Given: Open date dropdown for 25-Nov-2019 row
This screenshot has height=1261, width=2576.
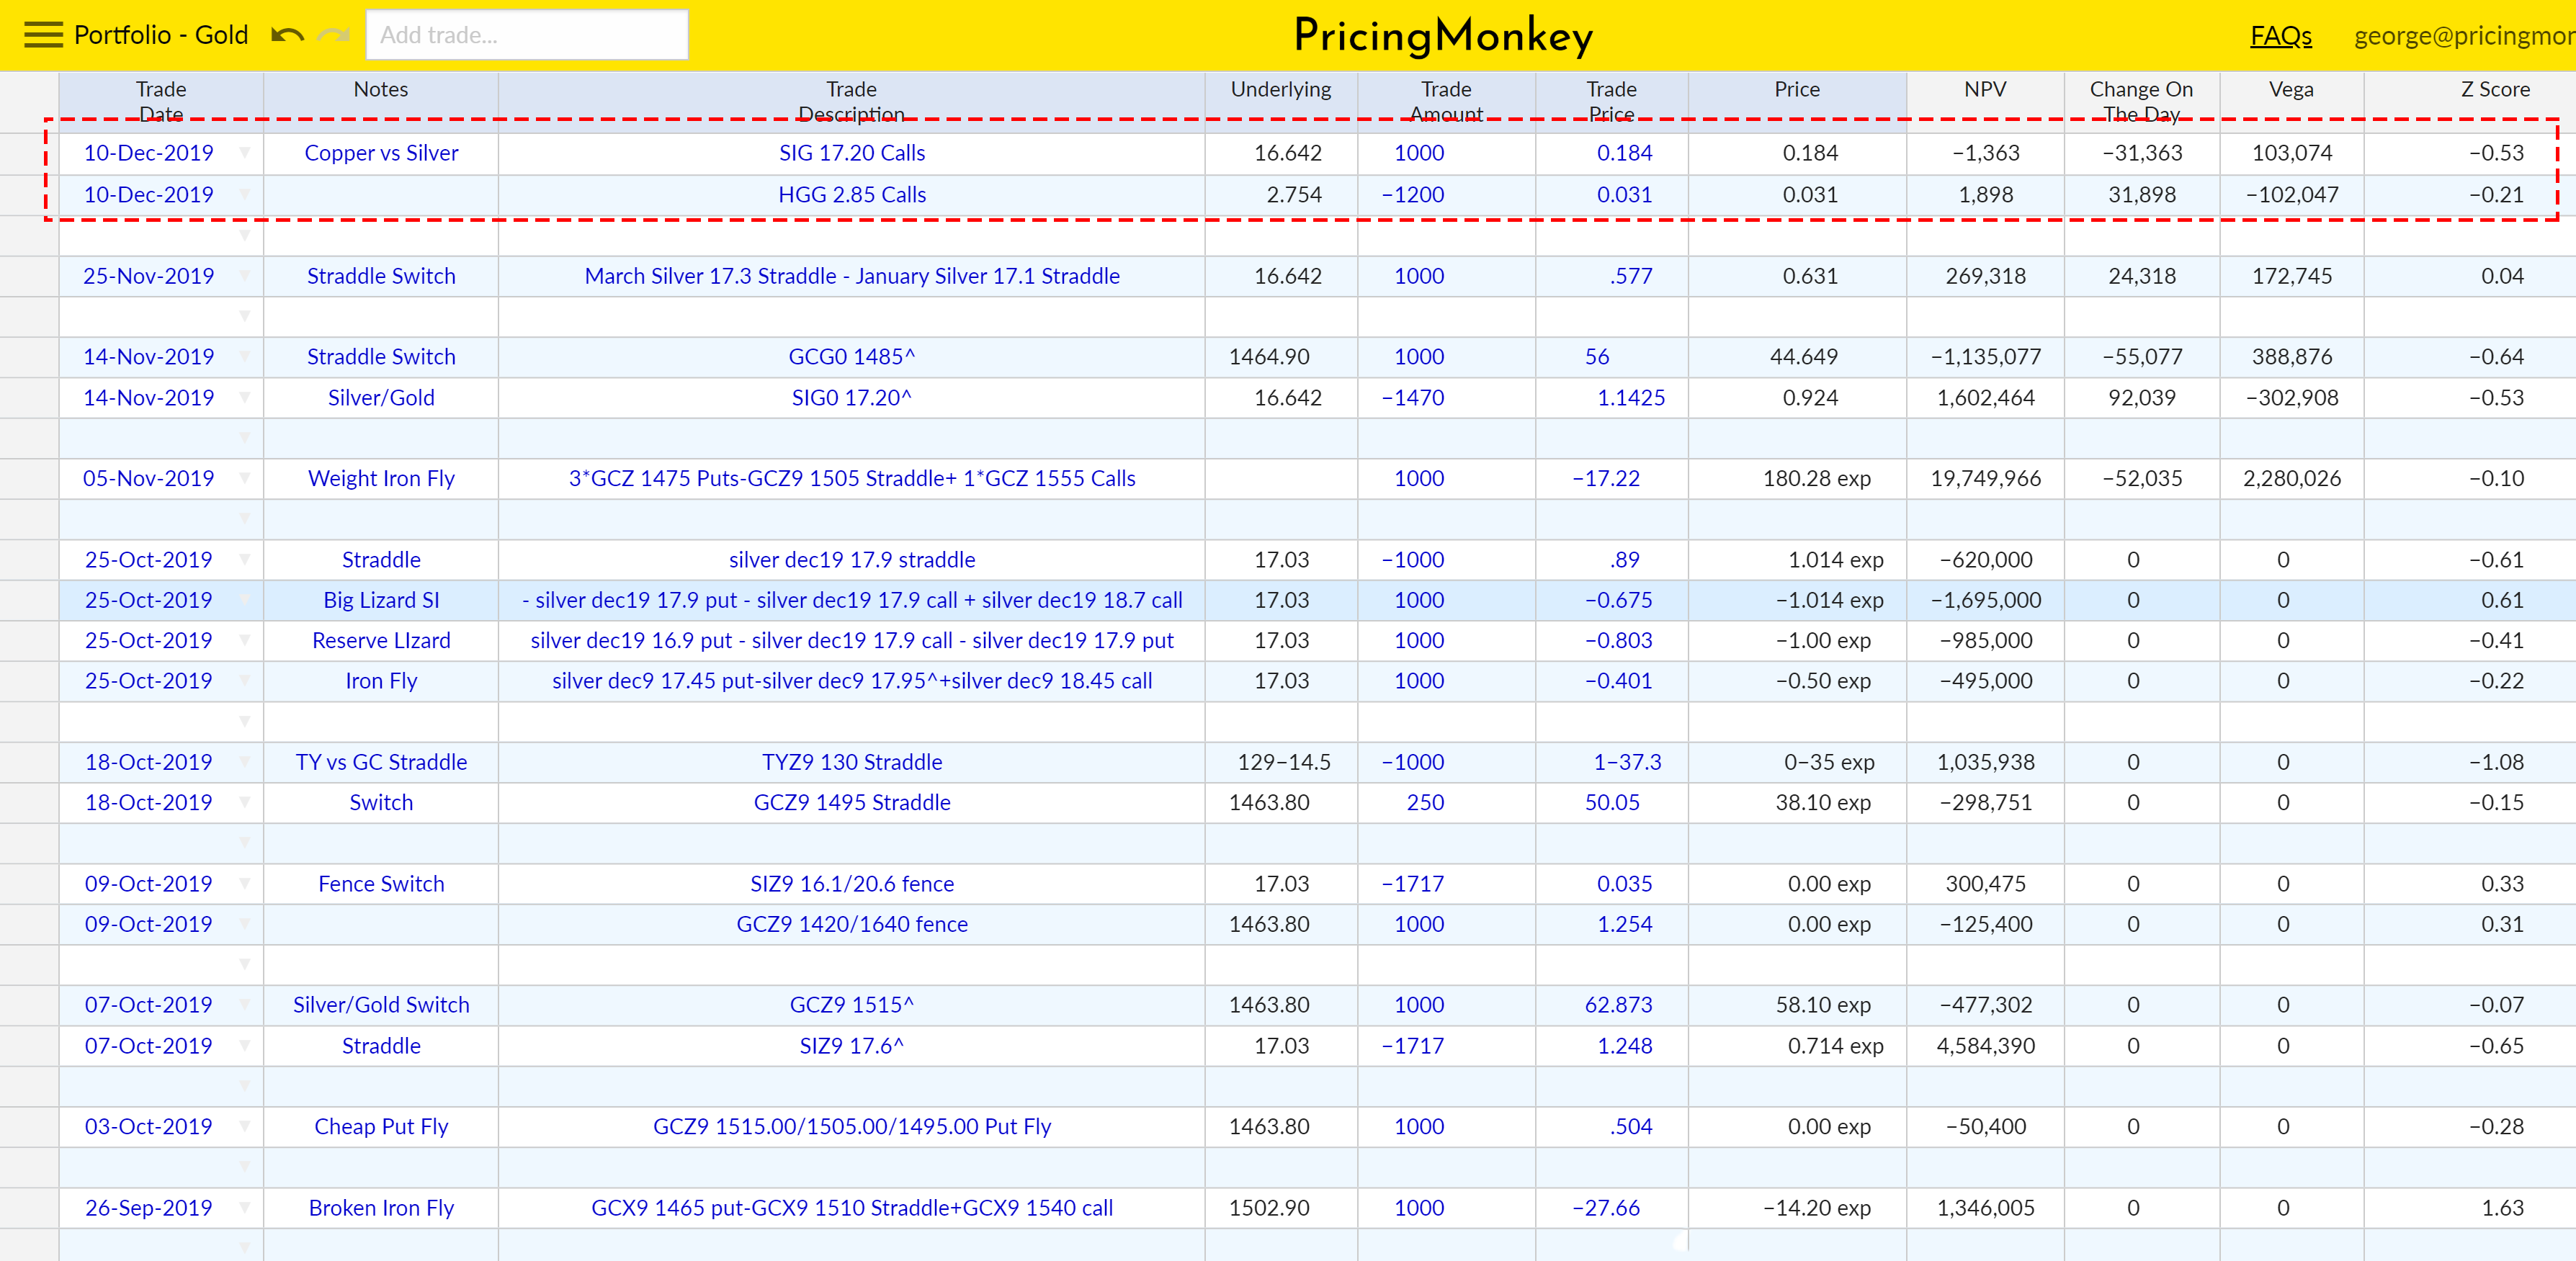Looking at the screenshot, I should click(245, 276).
